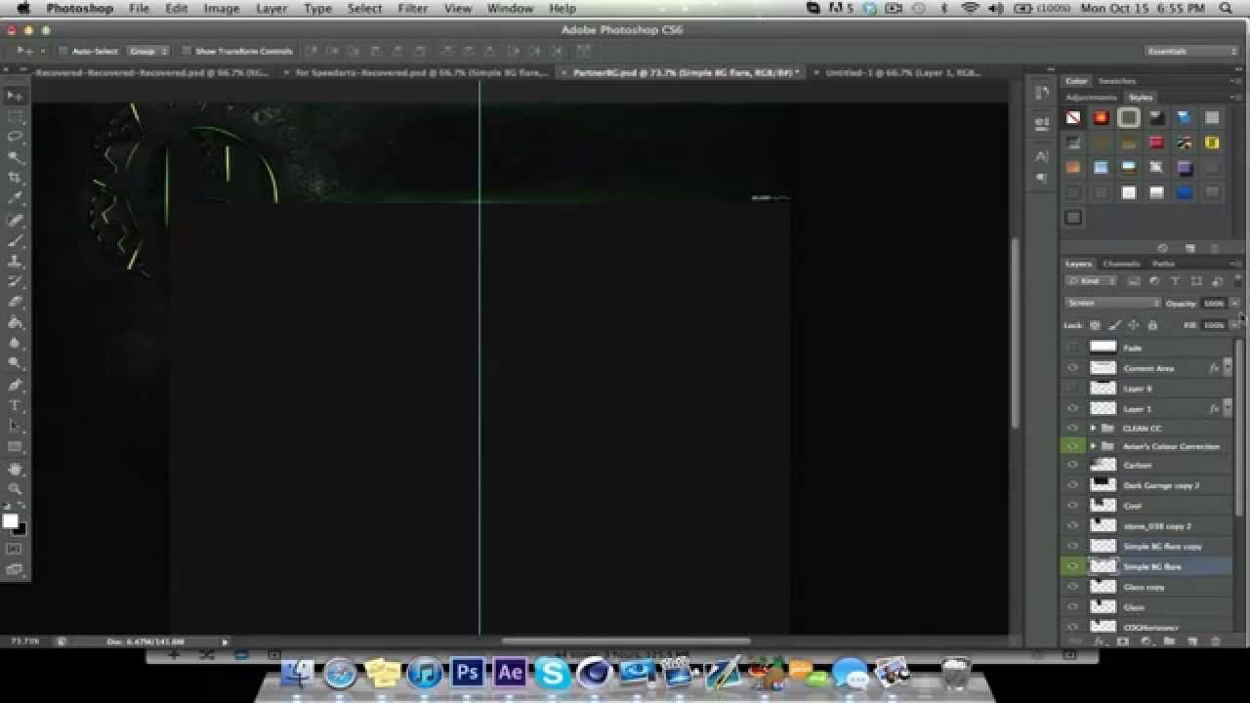This screenshot has height=703, width=1250.
Task: Open the Fill slider dropdown arrow
Action: pyautogui.click(x=1234, y=325)
